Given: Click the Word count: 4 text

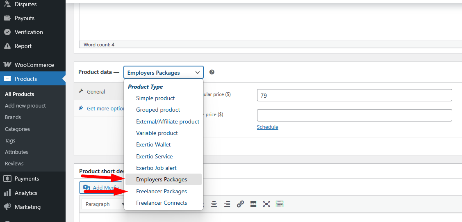Looking at the screenshot, I should (x=99, y=45).
